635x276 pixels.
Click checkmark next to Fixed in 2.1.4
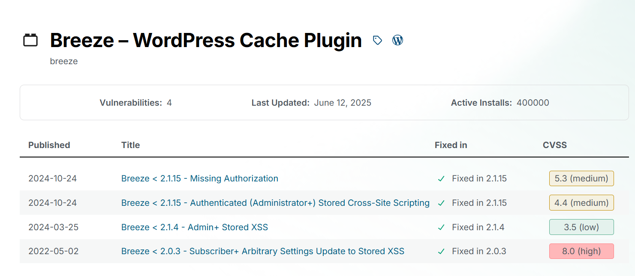(x=441, y=228)
